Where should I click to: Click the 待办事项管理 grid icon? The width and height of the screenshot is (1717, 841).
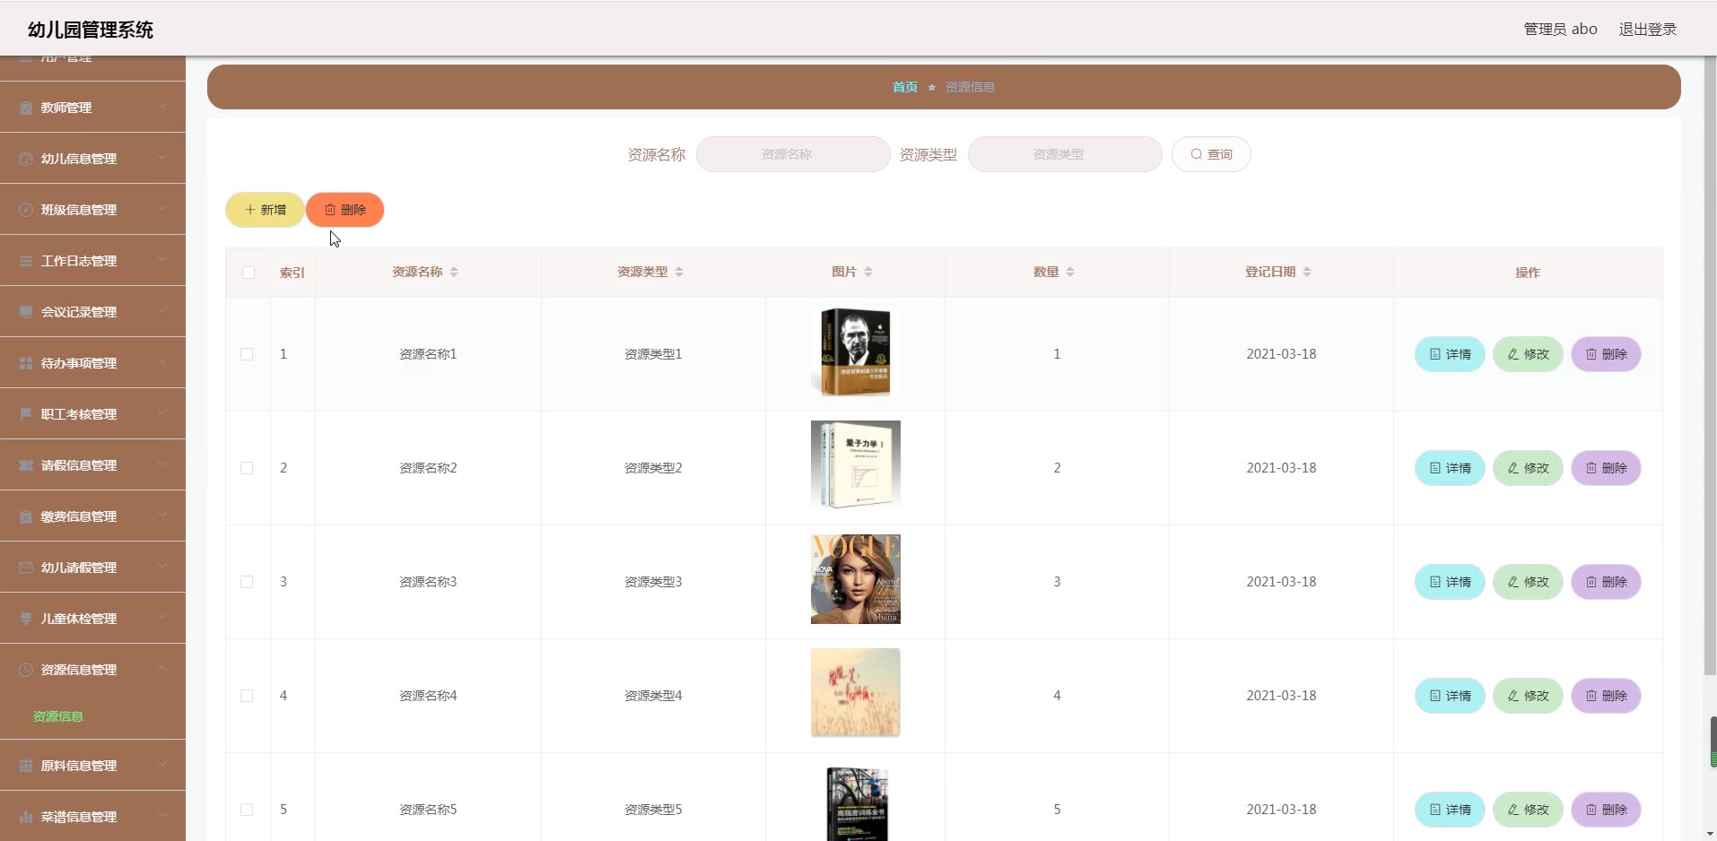[x=26, y=363]
